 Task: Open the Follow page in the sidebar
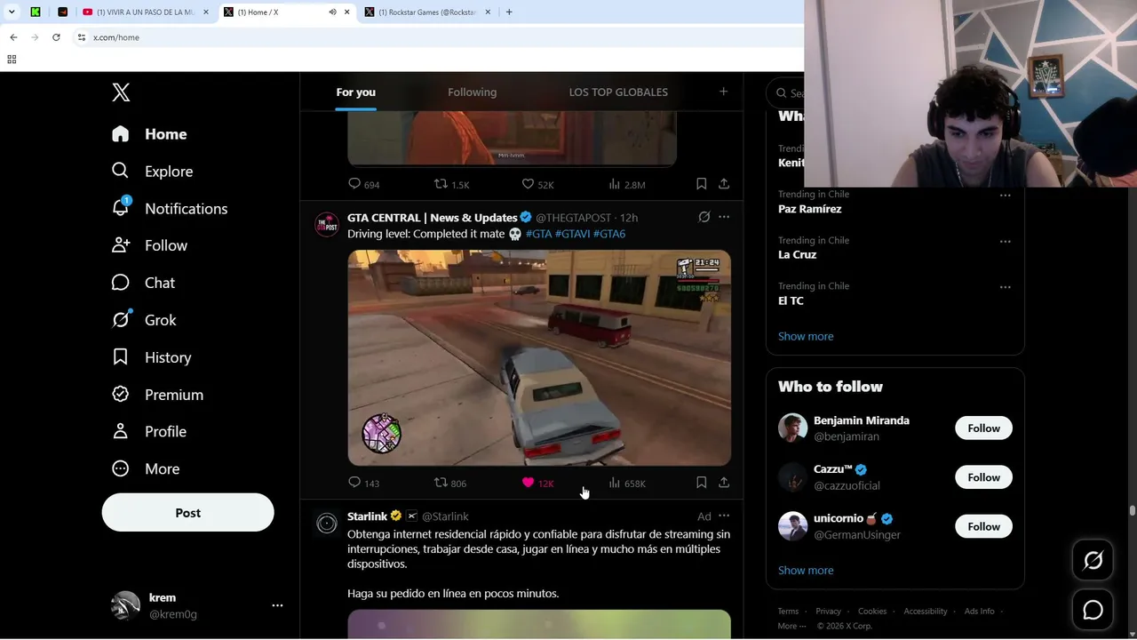tap(149, 245)
